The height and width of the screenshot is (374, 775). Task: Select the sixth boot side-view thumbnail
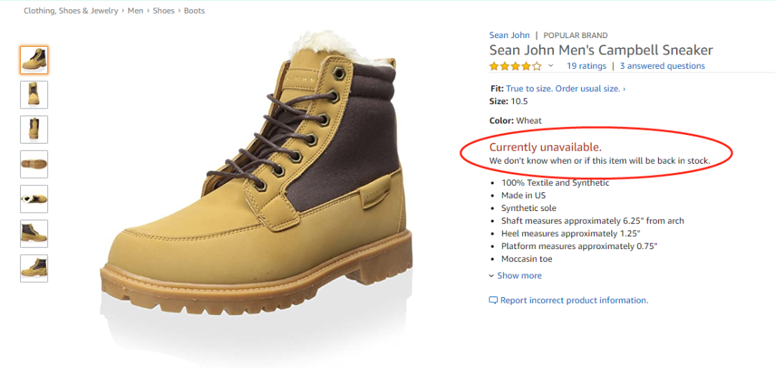tap(34, 233)
